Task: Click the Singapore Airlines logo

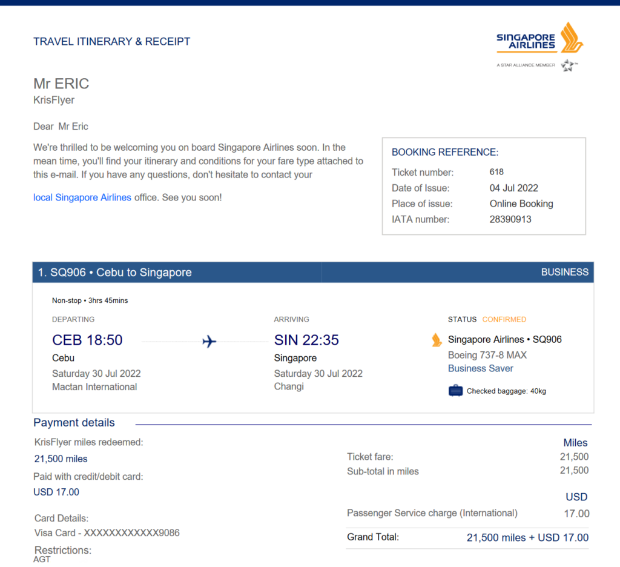Action: pyautogui.click(x=539, y=38)
